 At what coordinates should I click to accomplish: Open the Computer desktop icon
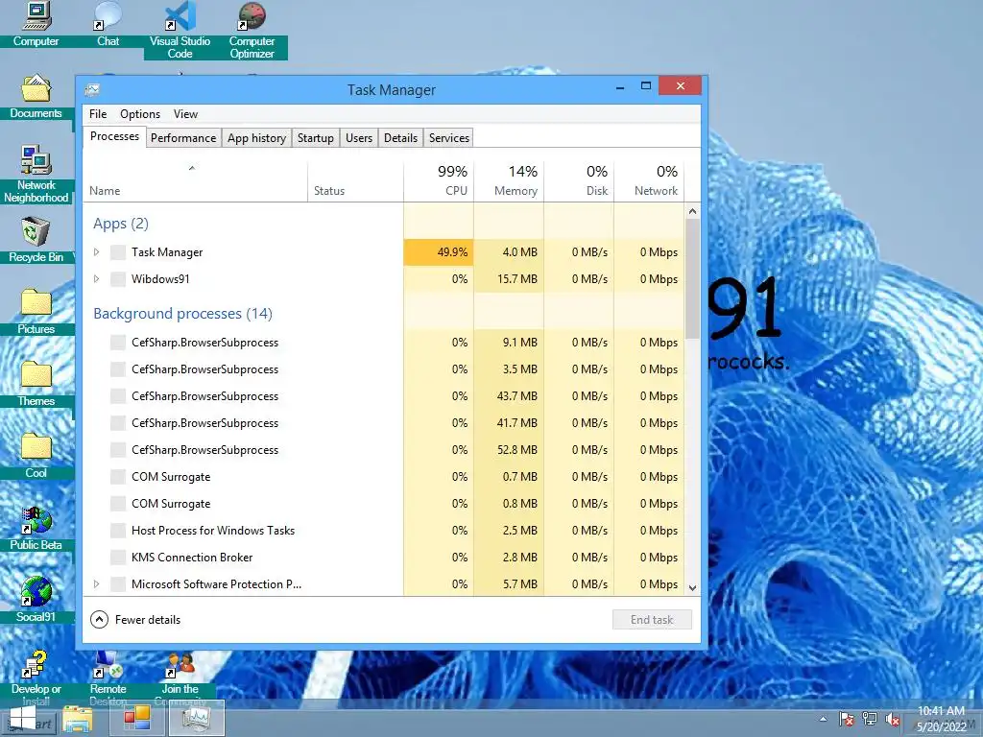36,24
